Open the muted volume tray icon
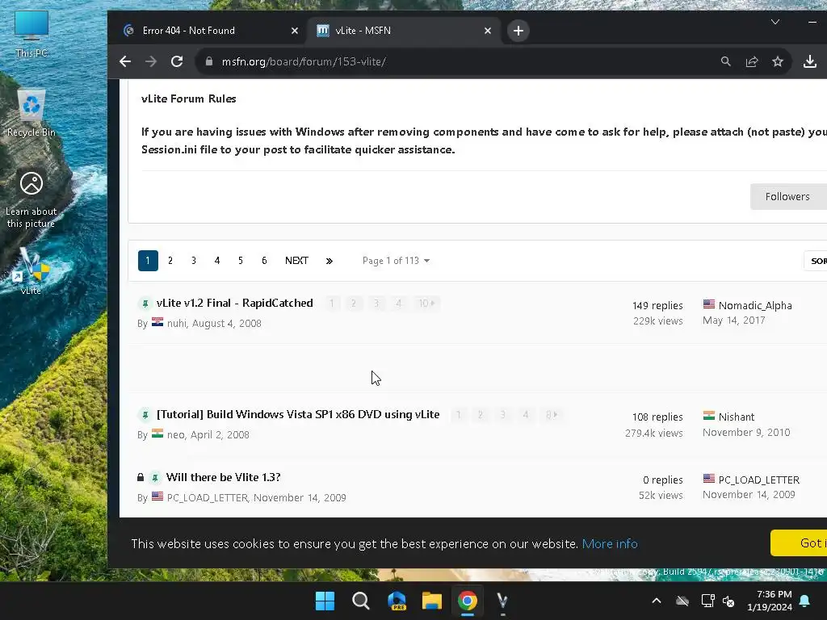827x620 pixels. coord(729,601)
